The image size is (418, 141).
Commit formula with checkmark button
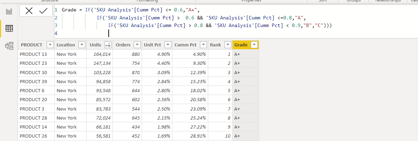click(43, 11)
